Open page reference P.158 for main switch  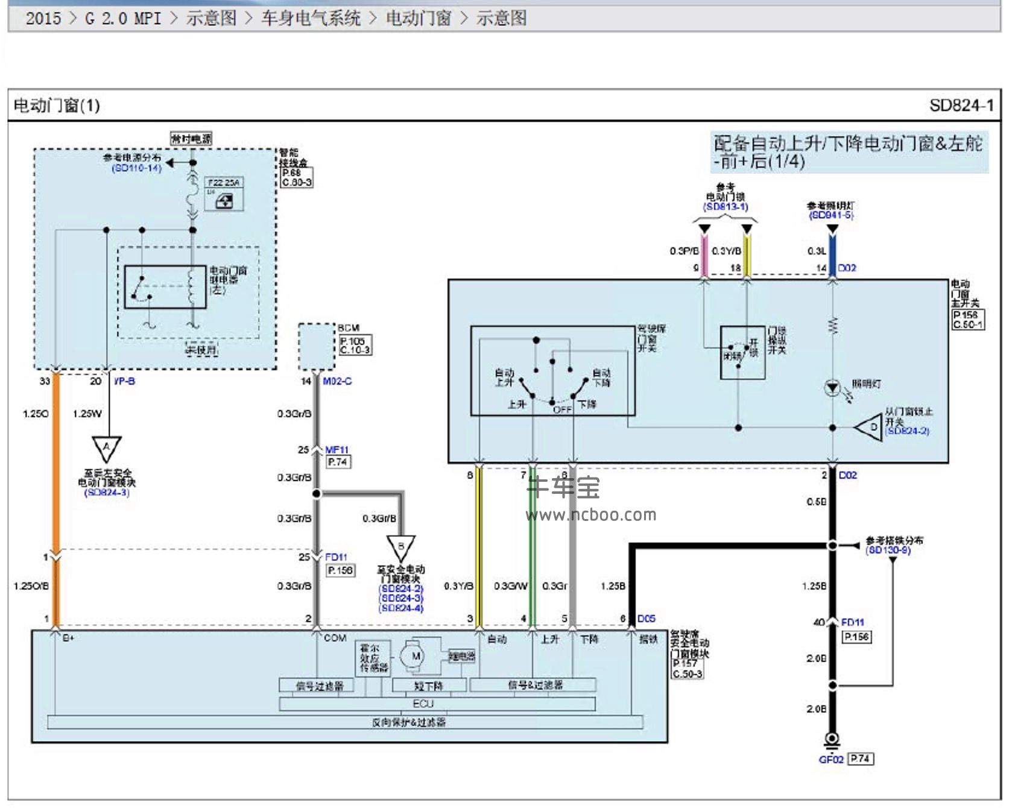point(966,315)
